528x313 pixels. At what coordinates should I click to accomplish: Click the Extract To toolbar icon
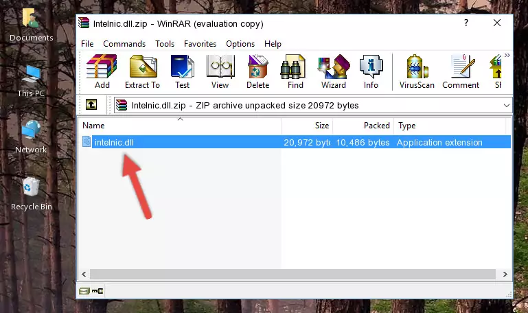[142, 71]
